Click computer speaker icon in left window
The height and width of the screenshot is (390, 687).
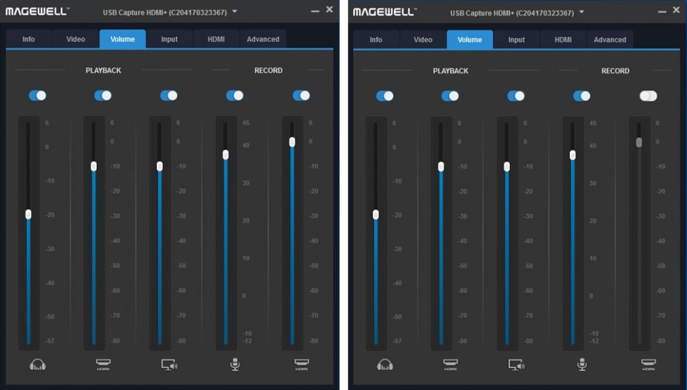(x=169, y=364)
